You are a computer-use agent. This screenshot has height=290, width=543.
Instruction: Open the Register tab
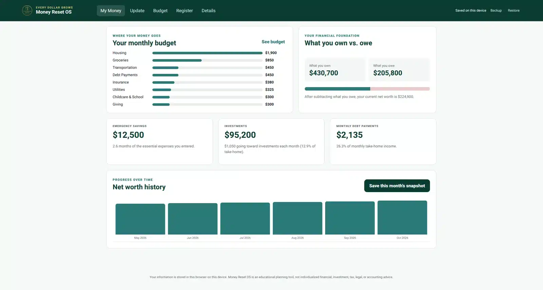pos(184,11)
